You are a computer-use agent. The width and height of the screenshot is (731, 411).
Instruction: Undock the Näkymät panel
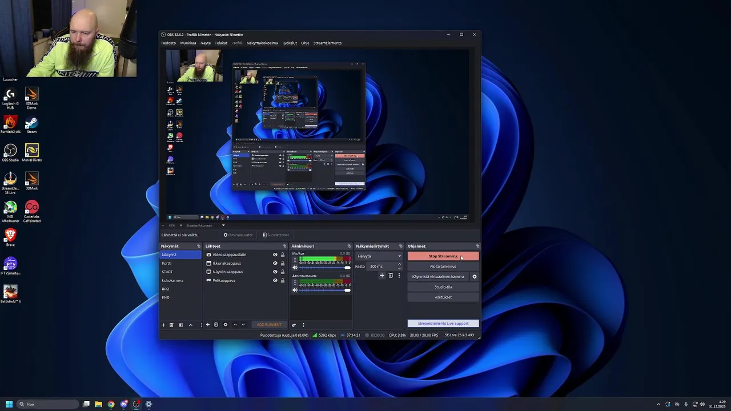point(199,246)
